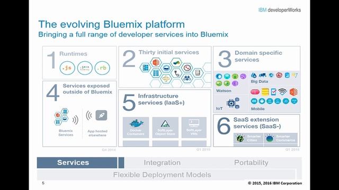The height and width of the screenshot is (190, 339).
Task: Click the Mobile label
Action: coord(258,109)
